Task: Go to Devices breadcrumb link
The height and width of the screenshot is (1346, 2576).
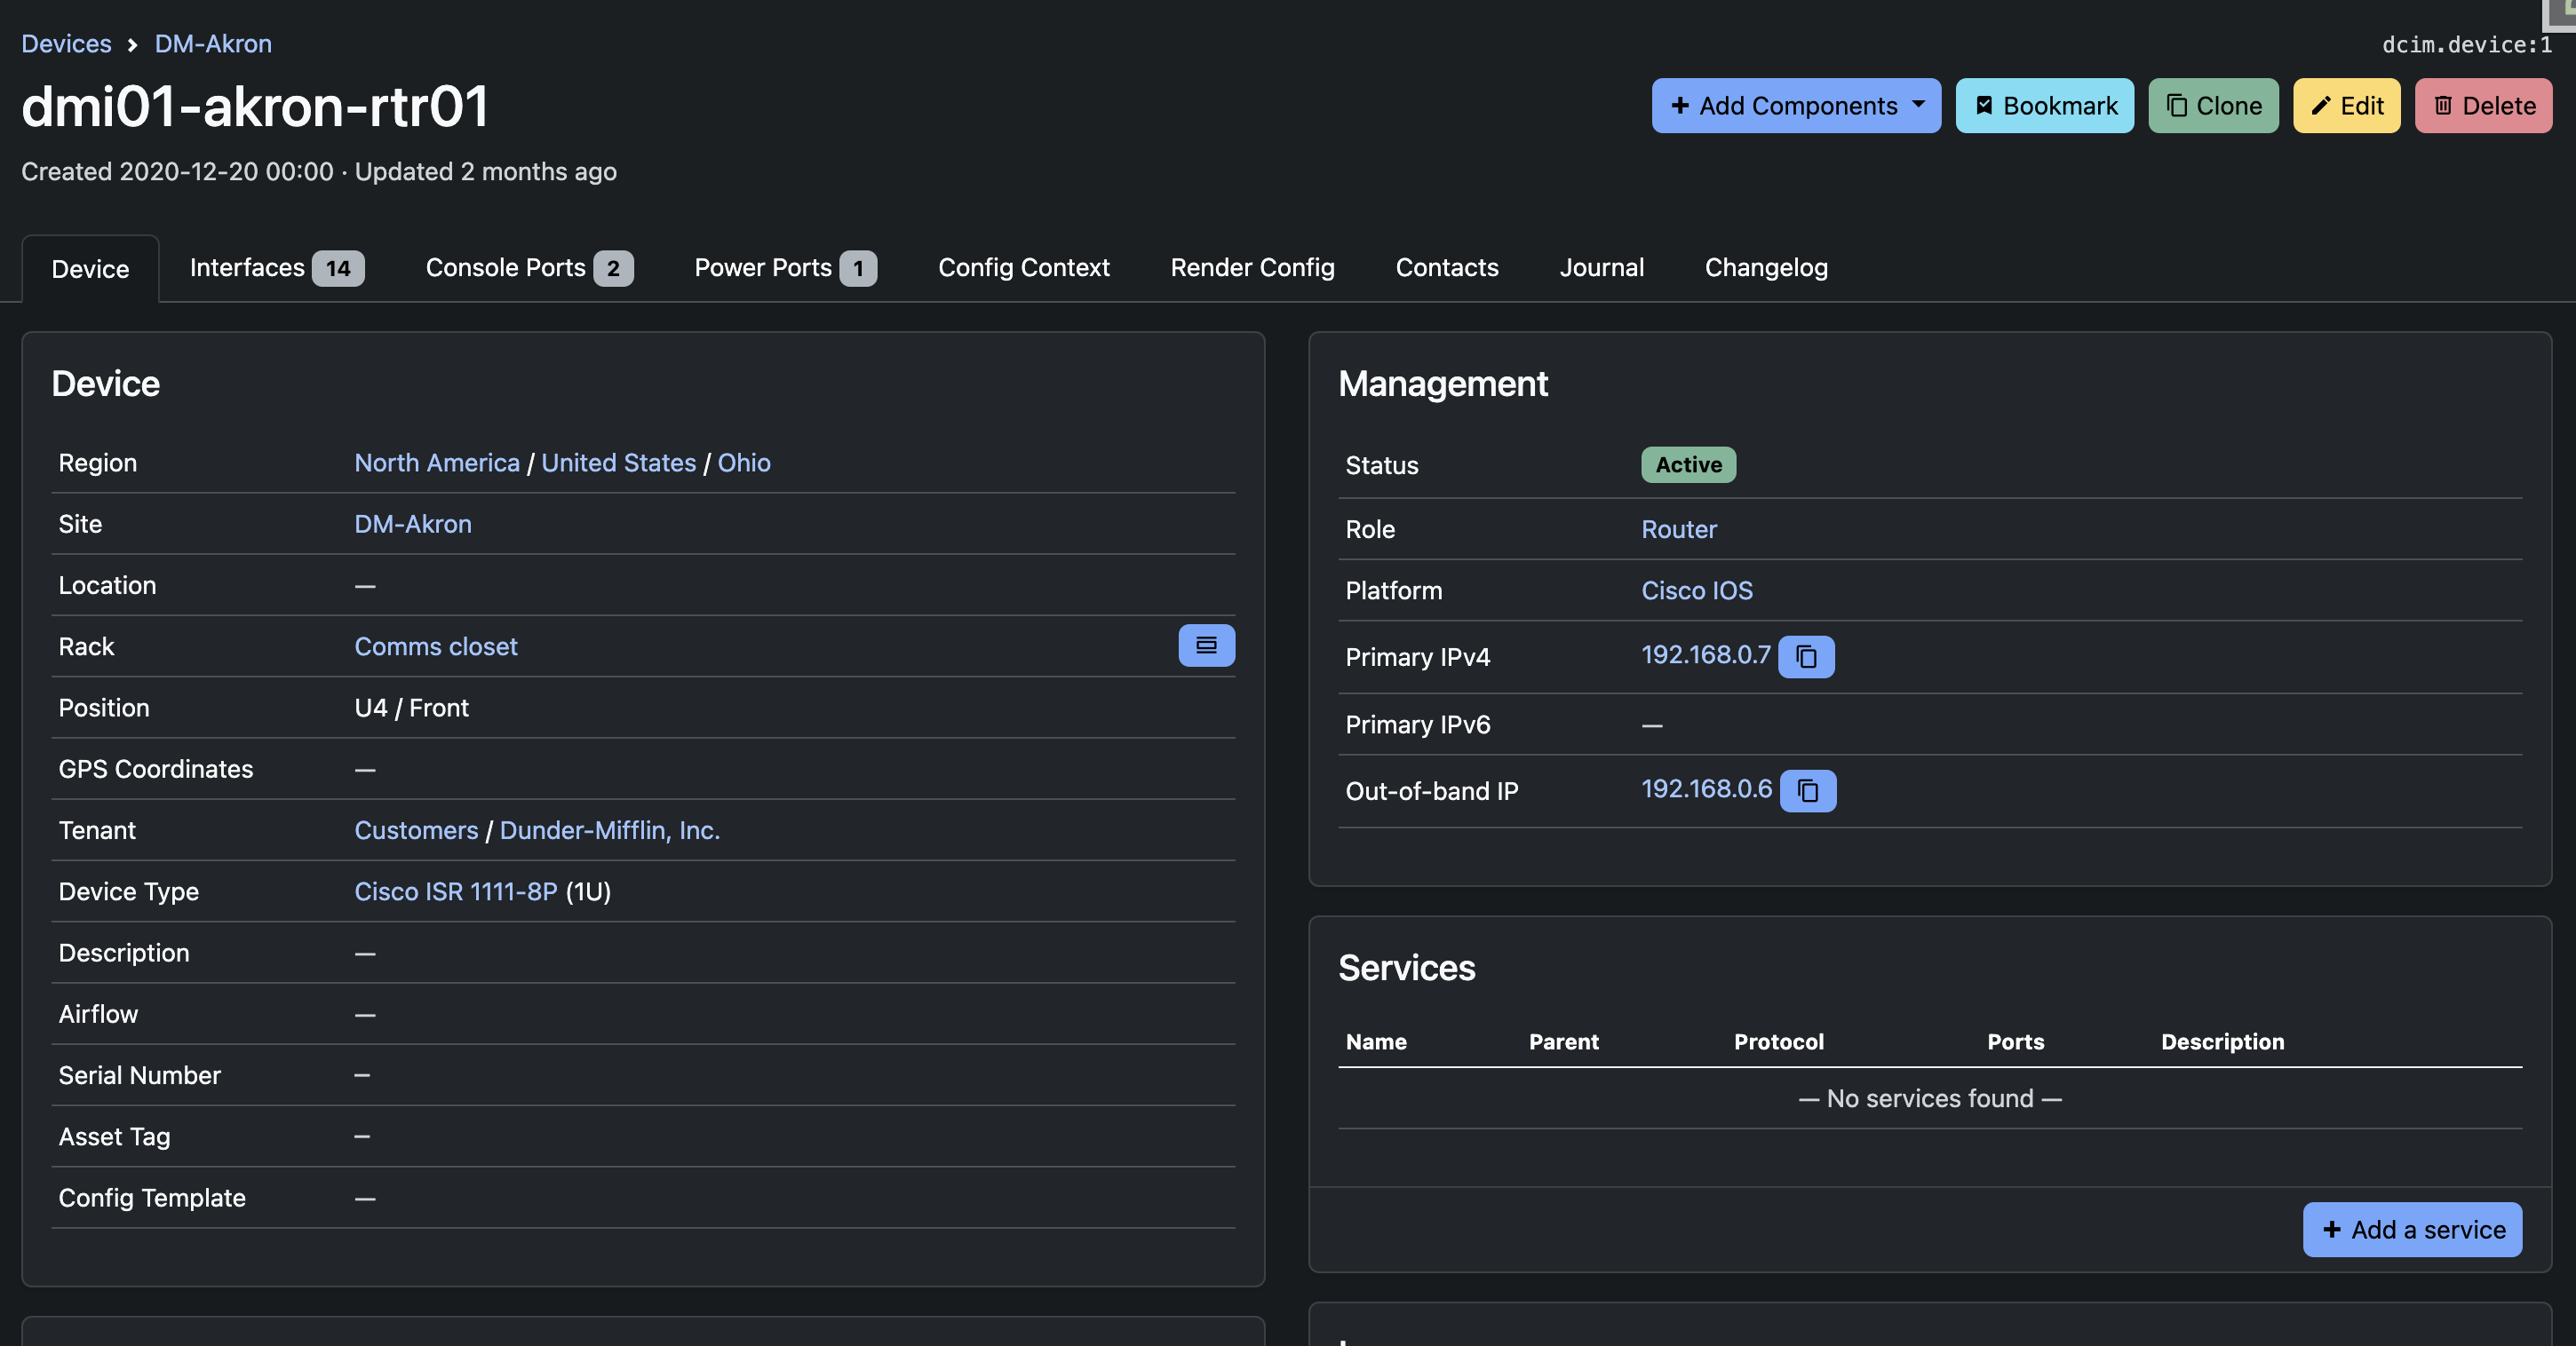Action: coord(66,44)
